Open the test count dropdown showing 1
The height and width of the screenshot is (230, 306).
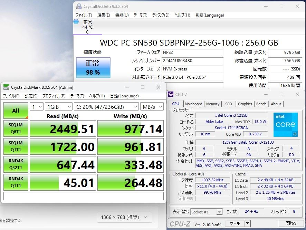click(37, 107)
